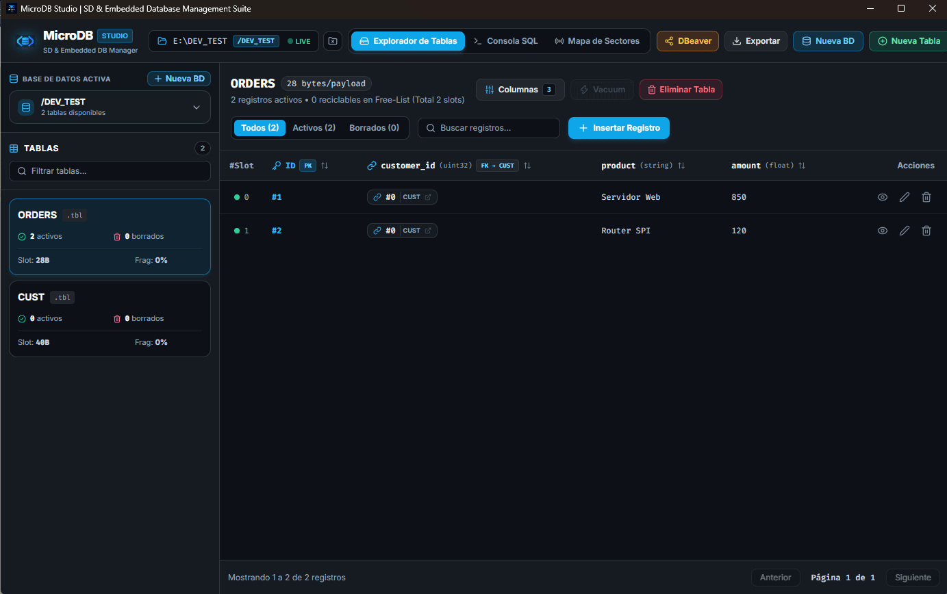
Task: Open the Consola SQL tab
Action: 506,41
